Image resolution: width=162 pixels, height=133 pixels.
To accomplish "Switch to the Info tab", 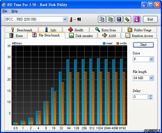I will (x=50, y=30).
